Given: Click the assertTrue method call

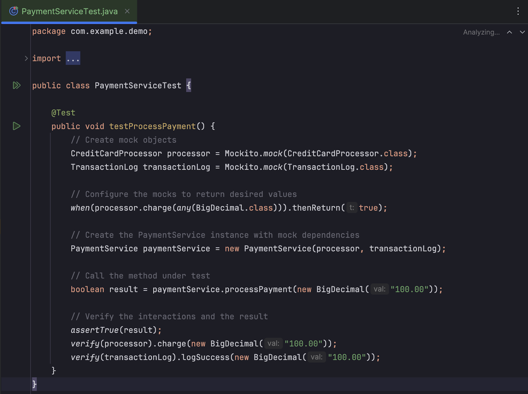Looking at the screenshot, I should [95, 330].
